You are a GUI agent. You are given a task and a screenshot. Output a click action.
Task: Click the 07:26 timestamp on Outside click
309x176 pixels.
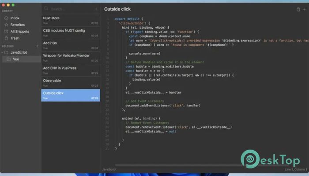94,98
